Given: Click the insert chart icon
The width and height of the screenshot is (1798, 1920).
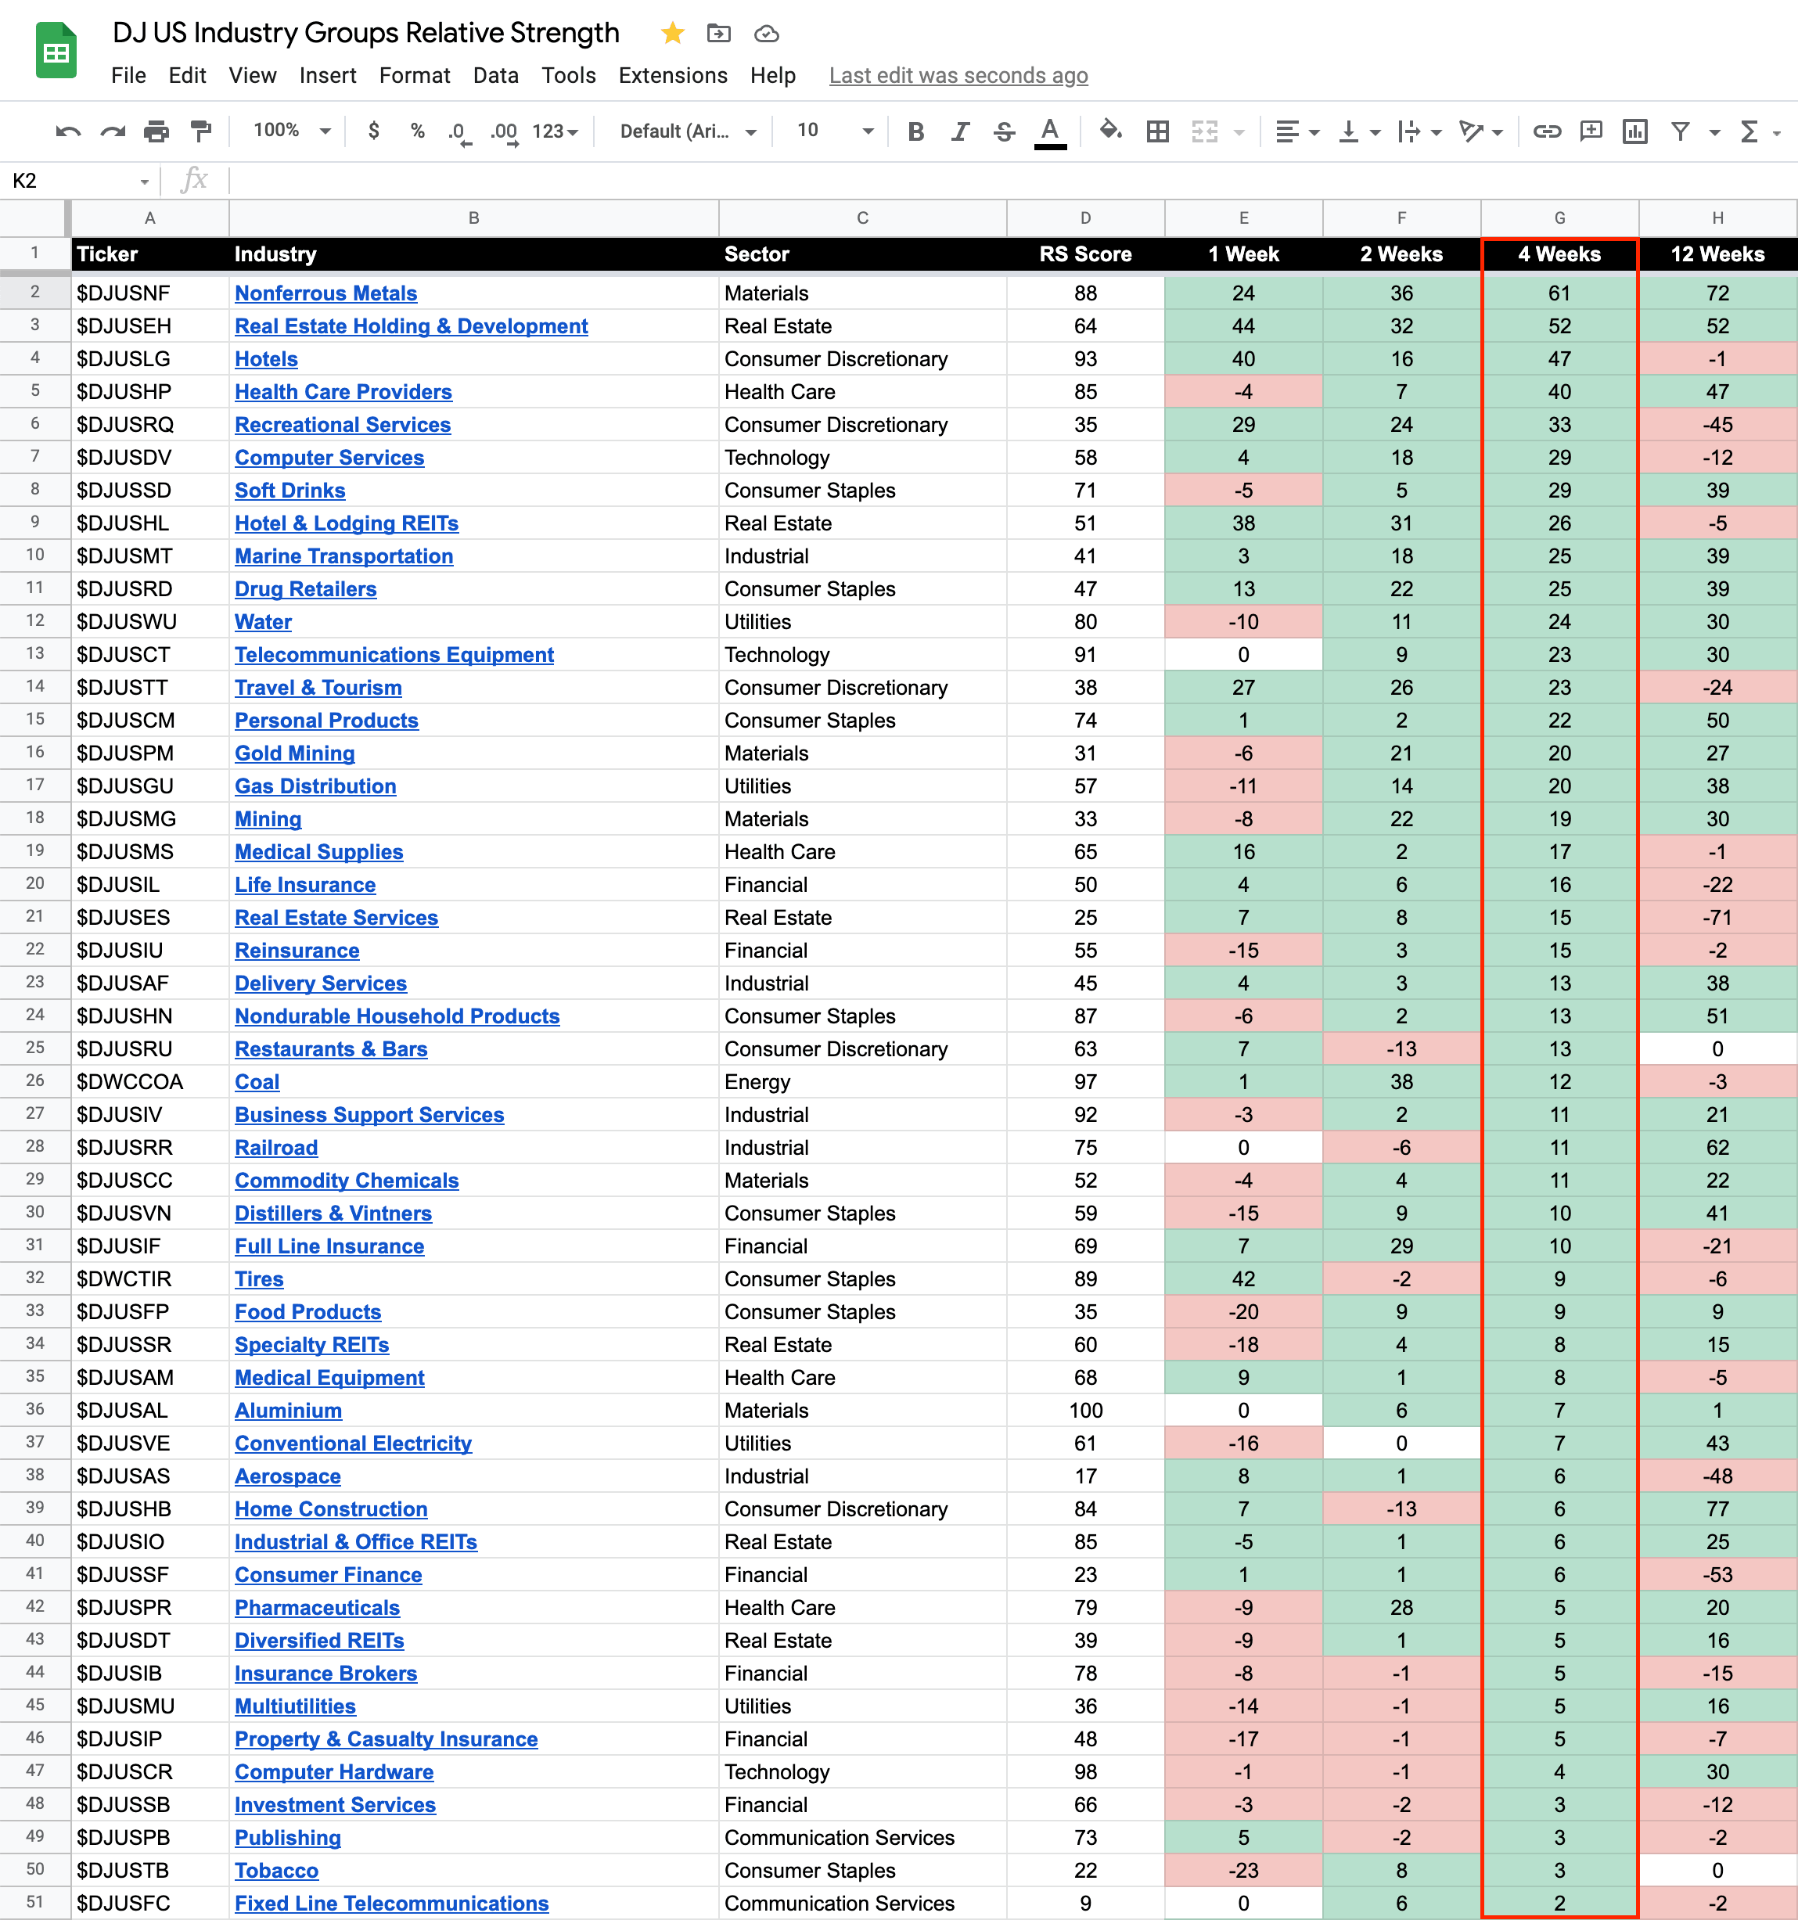Looking at the screenshot, I should (1634, 131).
